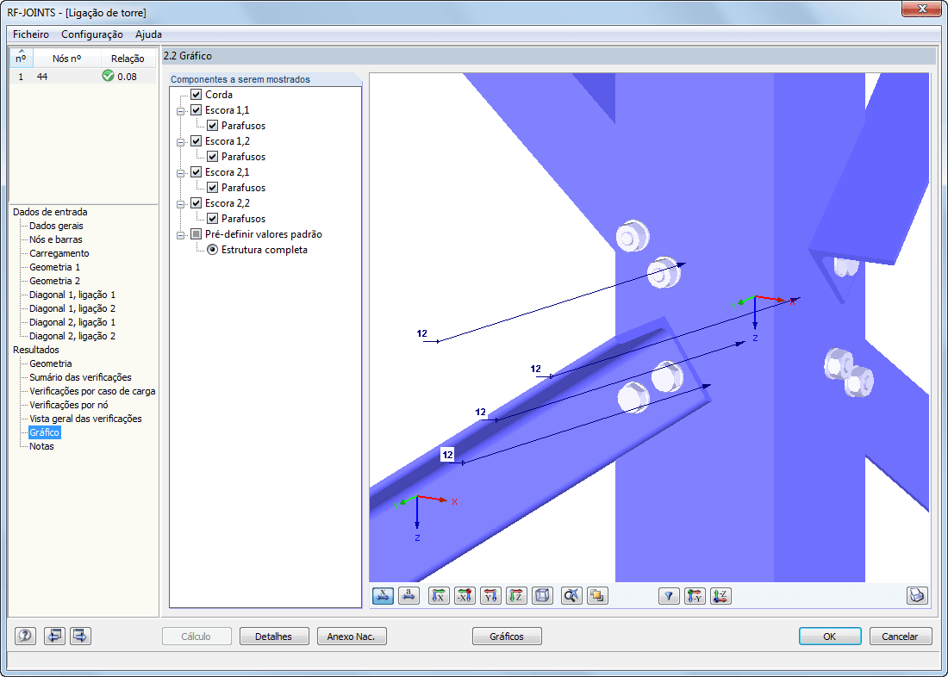The image size is (948, 677).
Task: Collapse the Escora 2,1 tree branch
Action: (x=180, y=171)
